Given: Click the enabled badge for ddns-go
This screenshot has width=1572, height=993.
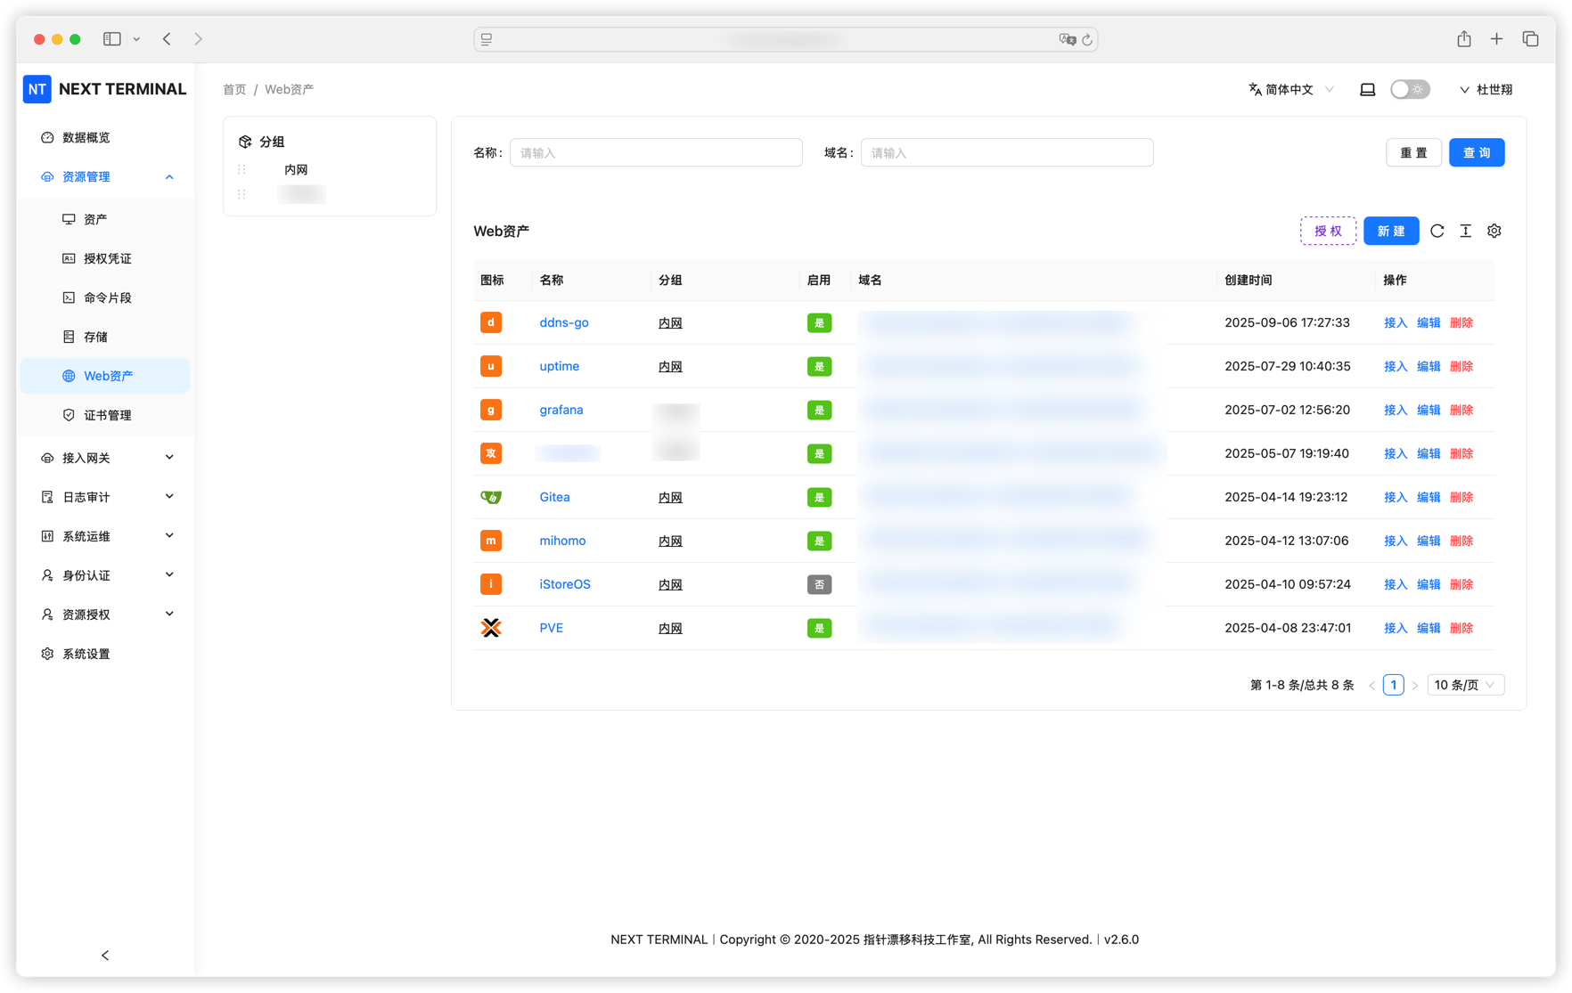Looking at the screenshot, I should click(818, 323).
